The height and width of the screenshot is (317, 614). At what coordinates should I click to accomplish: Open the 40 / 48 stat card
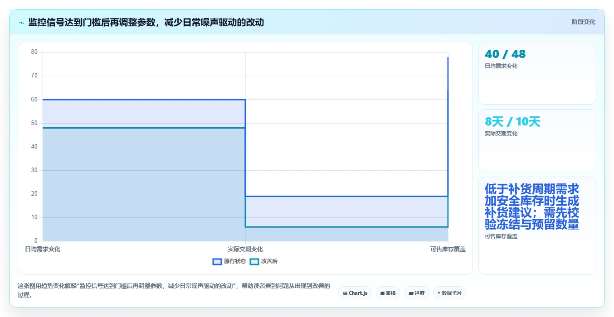pos(537,73)
